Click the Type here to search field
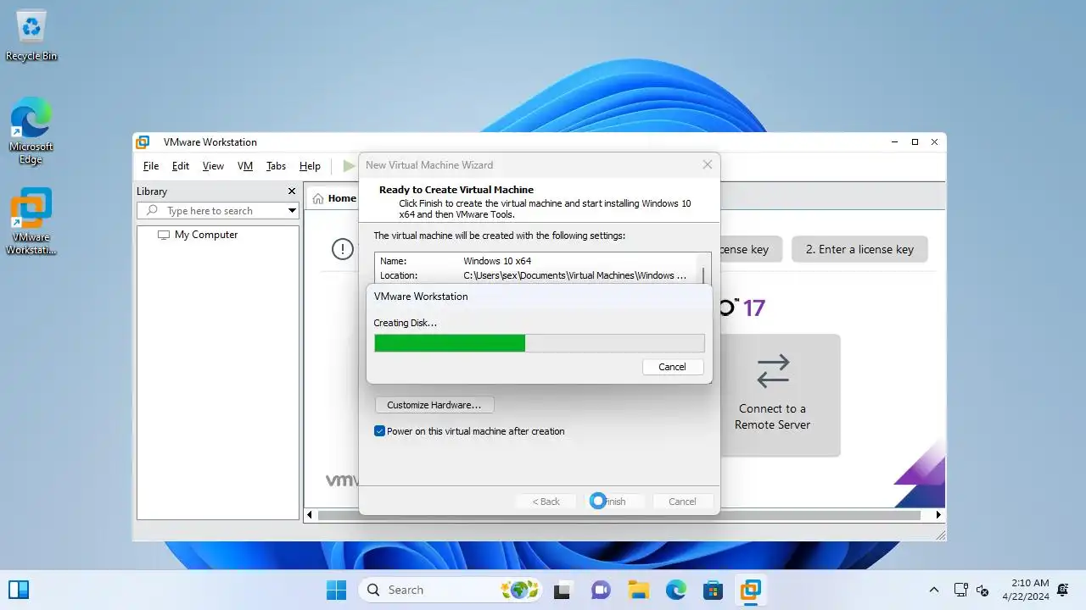 point(218,210)
